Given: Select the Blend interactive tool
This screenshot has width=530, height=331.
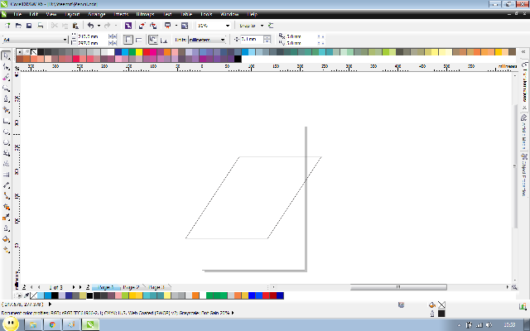Looking at the screenshot, I should coord(6,207).
